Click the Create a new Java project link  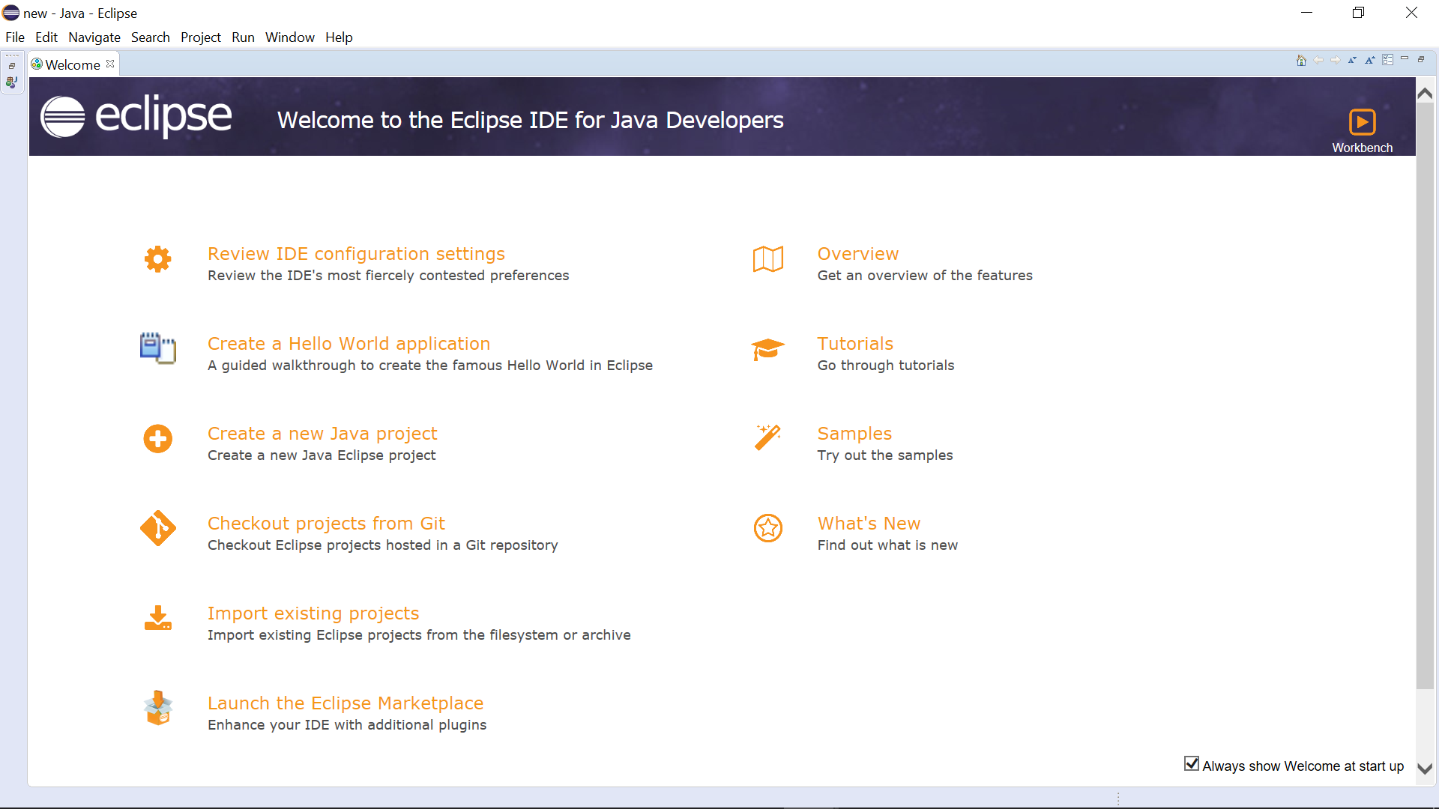pos(322,434)
